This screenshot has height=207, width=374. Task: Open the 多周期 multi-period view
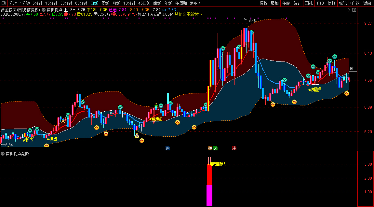[181, 3]
